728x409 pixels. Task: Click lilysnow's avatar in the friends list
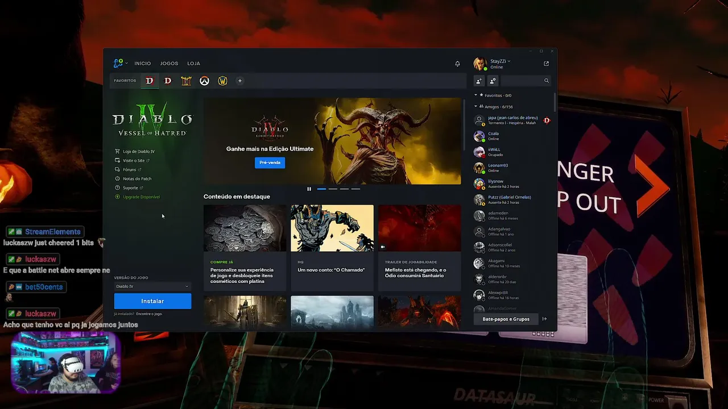click(x=479, y=184)
